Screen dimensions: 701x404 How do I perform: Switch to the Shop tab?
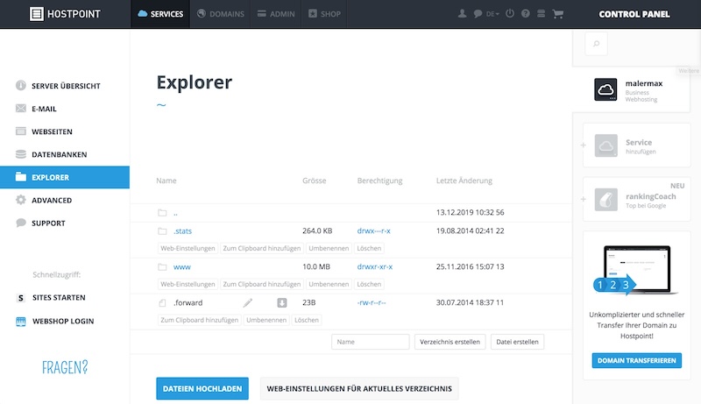point(324,14)
